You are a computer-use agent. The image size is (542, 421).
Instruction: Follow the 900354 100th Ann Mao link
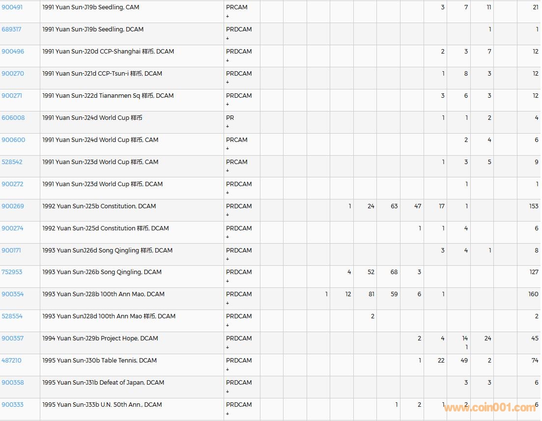click(x=13, y=294)
